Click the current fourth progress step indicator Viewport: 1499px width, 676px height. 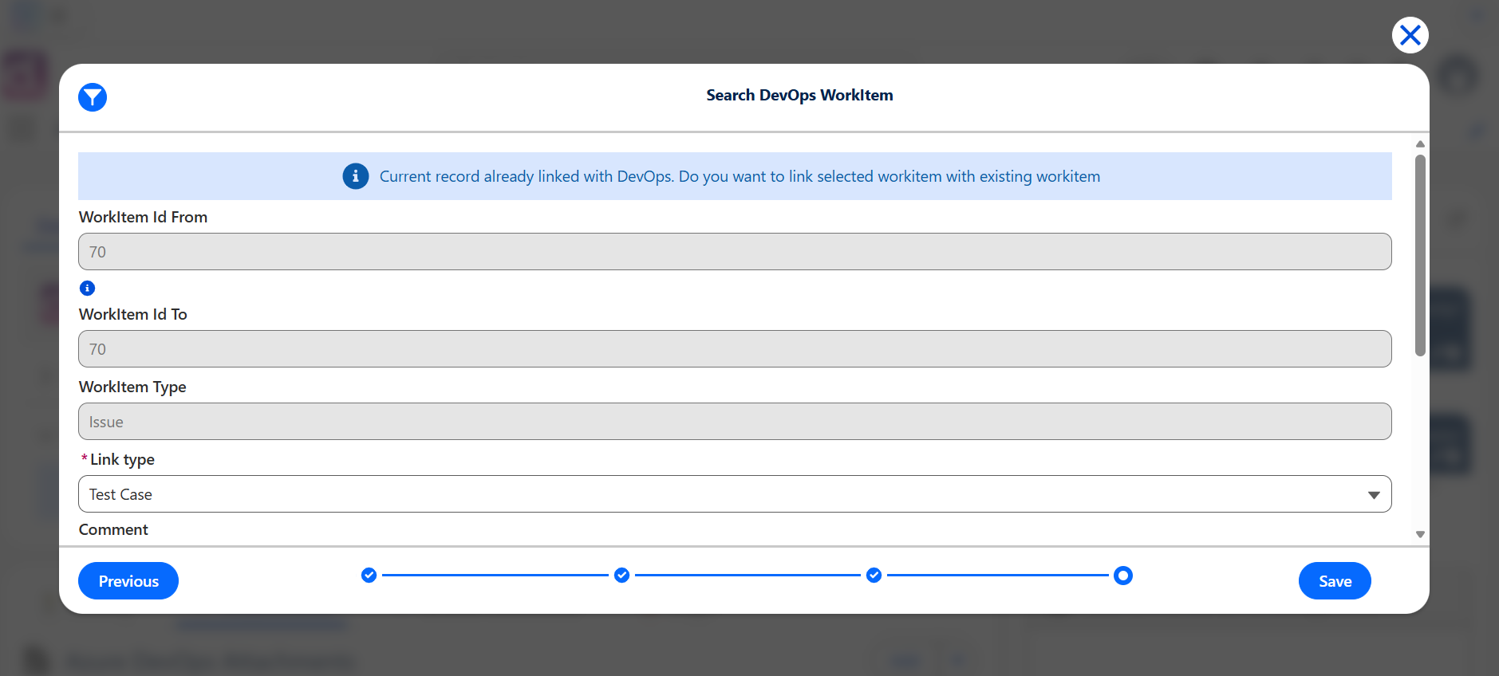coord(1123,575)
